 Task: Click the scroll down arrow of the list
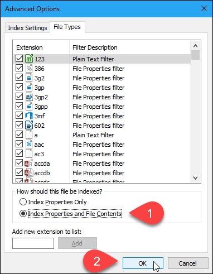click(195, 178)
